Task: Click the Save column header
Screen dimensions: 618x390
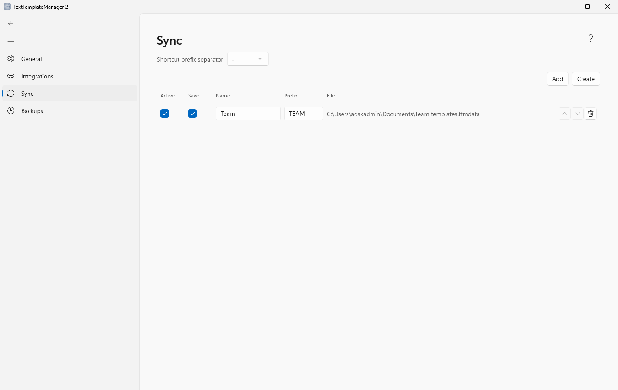Action: click(x=194, y=96)
